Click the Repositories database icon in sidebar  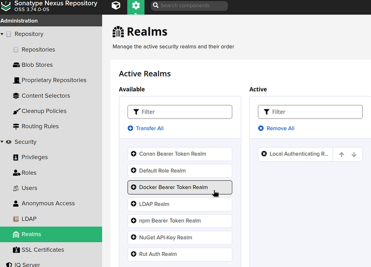[16, 50]
